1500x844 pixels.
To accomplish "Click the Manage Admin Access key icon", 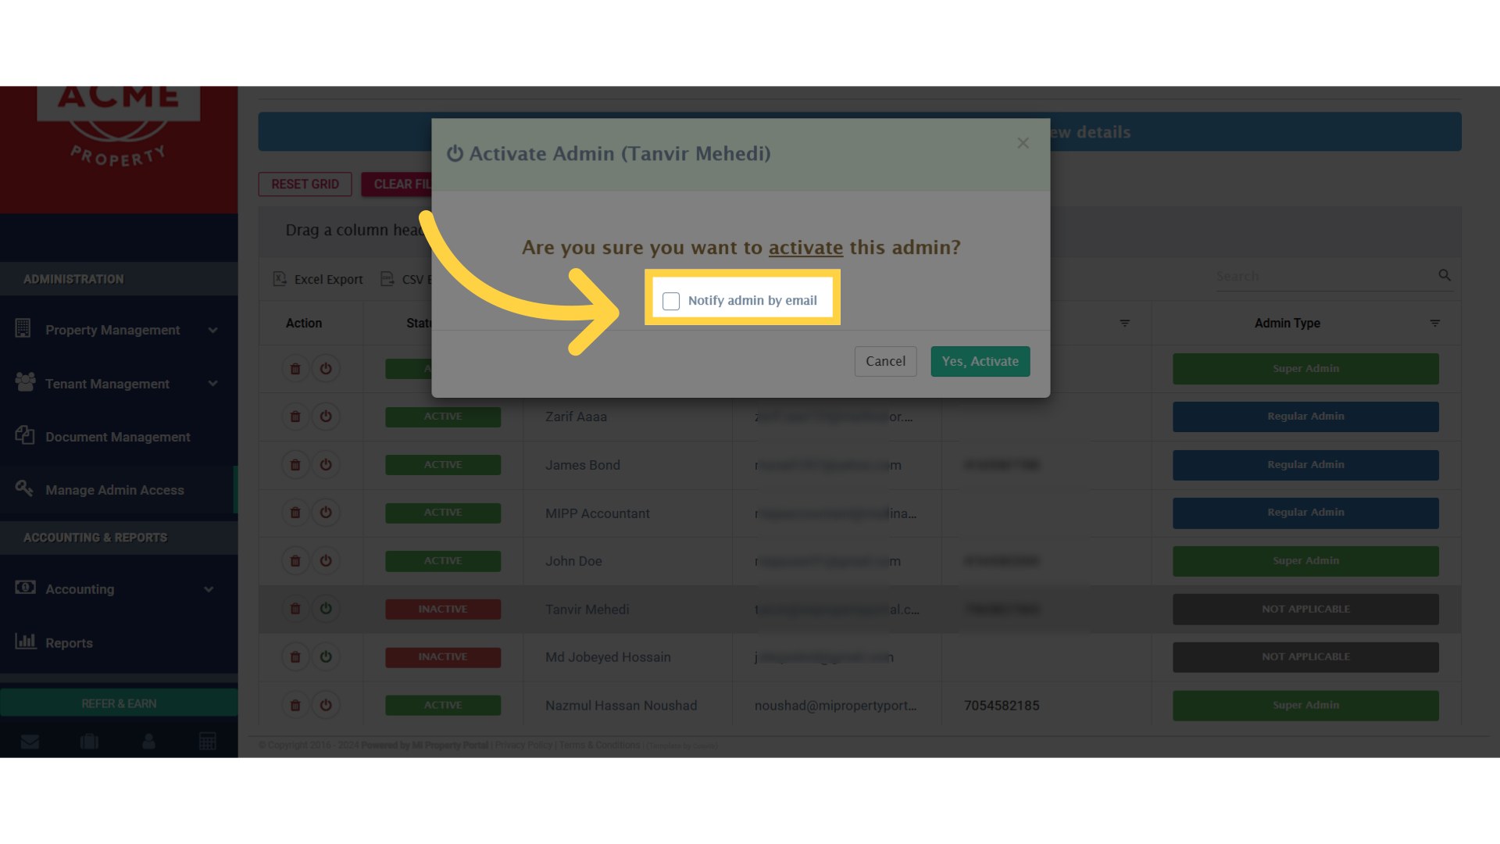I will pos(24,488).
